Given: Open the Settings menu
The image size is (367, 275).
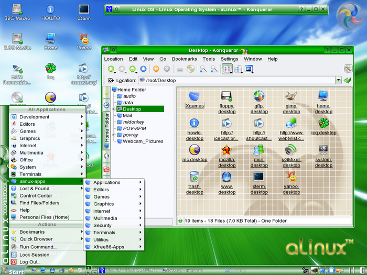Looking at the screenshot, I should pos(229,59).
